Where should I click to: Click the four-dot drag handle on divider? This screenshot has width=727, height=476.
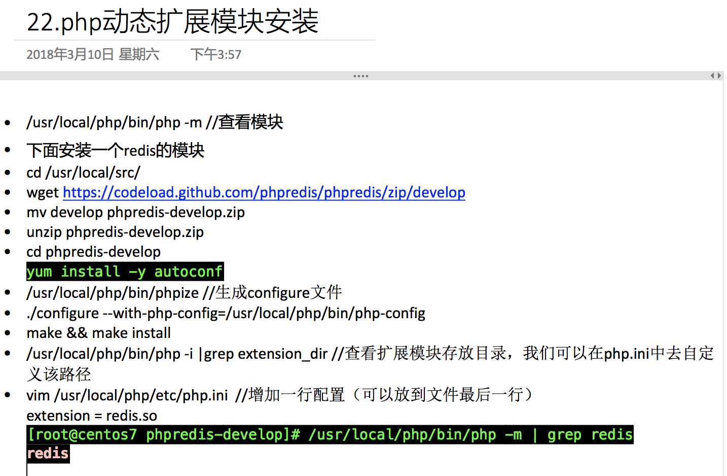click(x=361, y=76)
